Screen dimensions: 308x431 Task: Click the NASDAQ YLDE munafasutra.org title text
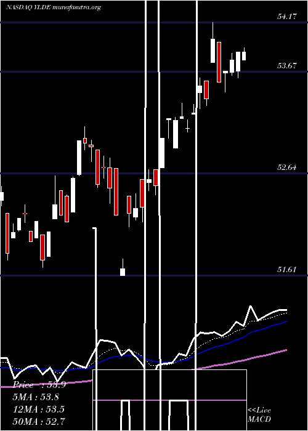[x=54, y=7]
